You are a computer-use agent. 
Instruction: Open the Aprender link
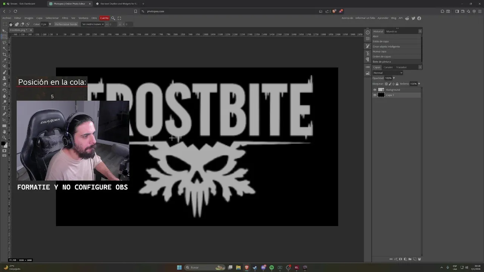pos(383,18)
